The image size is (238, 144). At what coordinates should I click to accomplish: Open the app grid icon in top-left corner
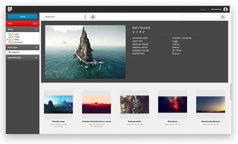point(10,9)
